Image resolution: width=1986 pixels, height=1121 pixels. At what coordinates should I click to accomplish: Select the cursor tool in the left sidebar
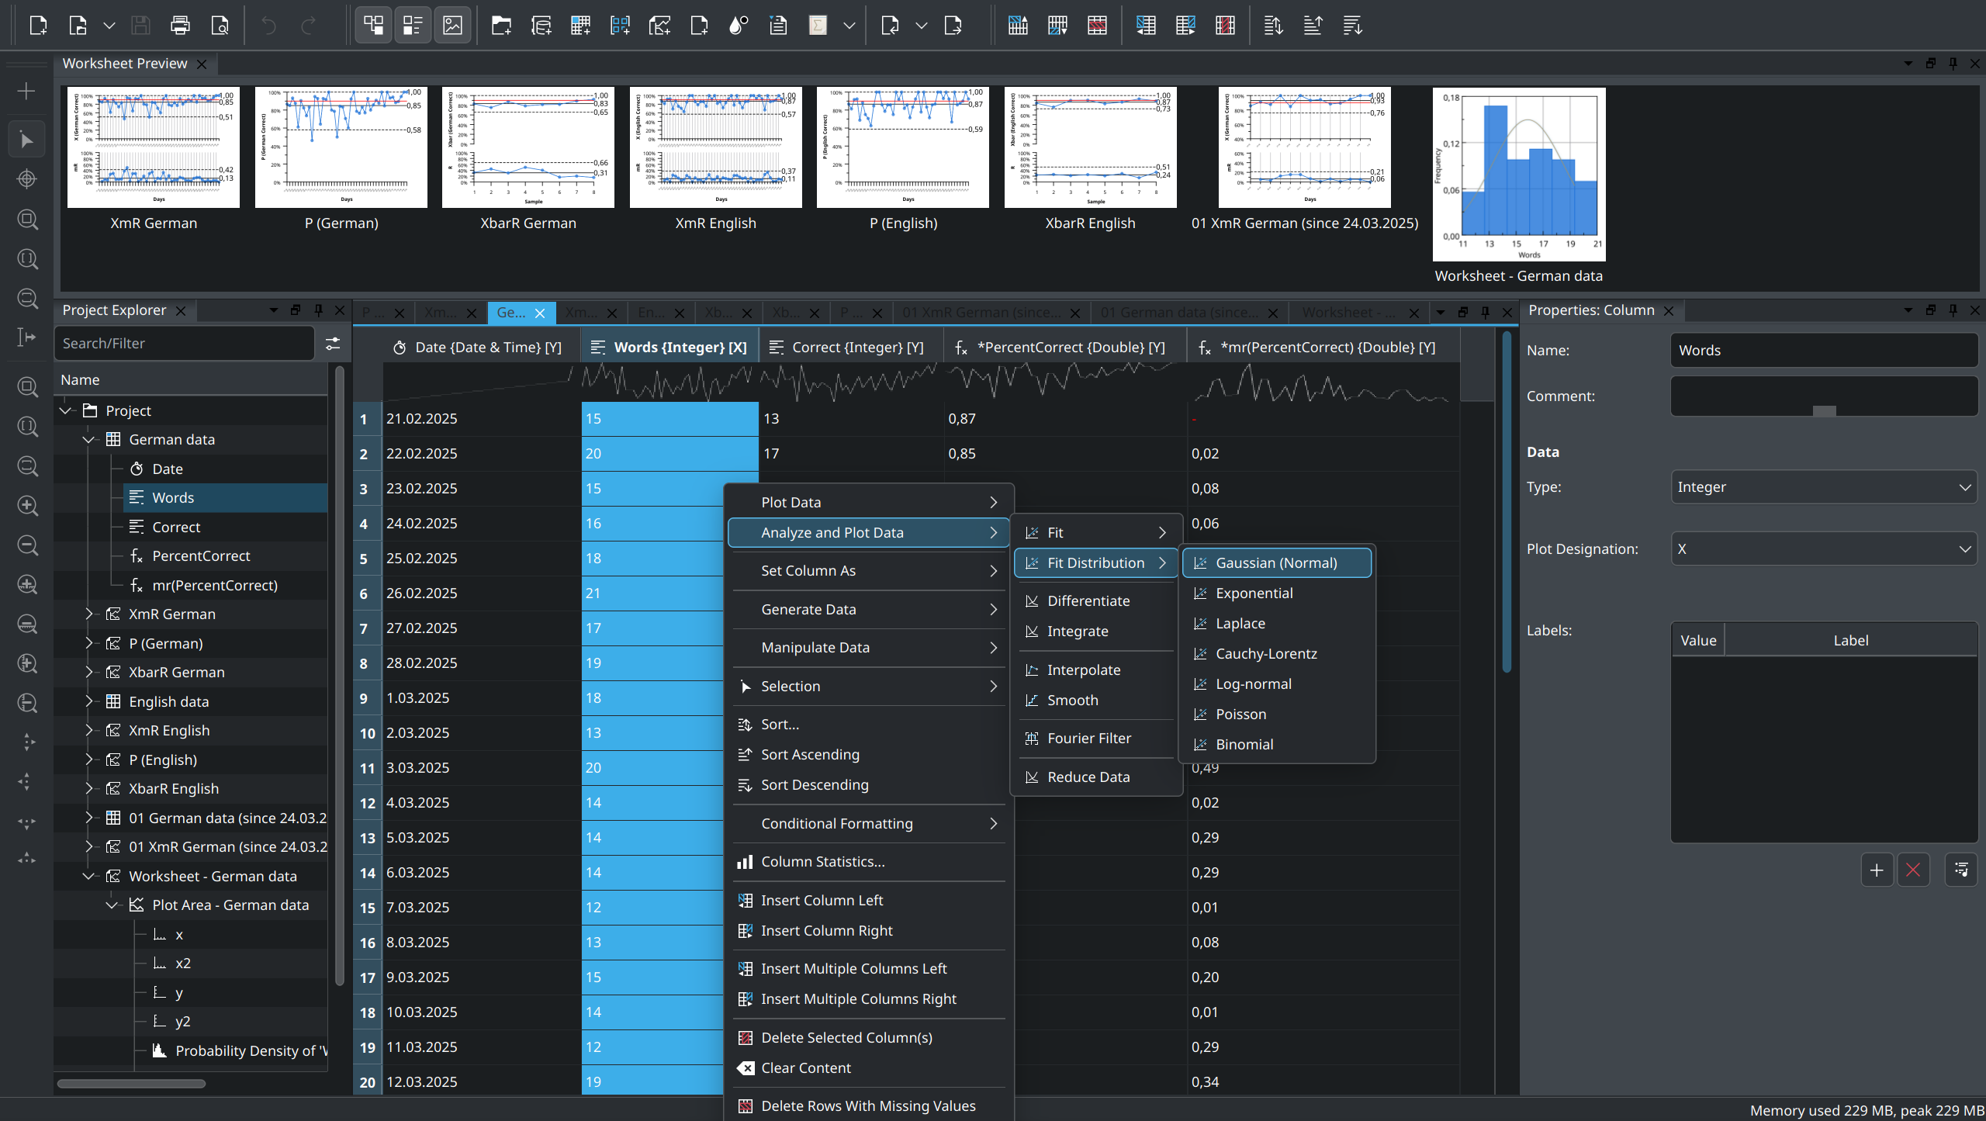pyautogui.click(x=26, y=140)
